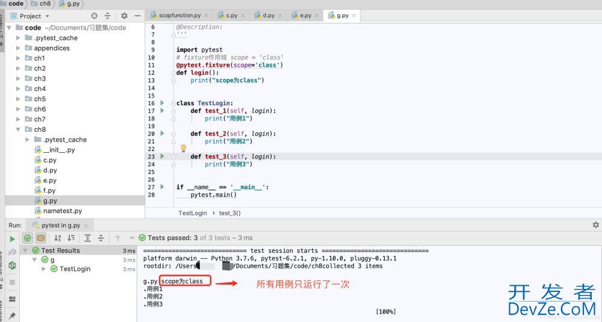Click test_3() in editor breadcrumb
Screen dimensions: 602x322
[x=229, y=213]
